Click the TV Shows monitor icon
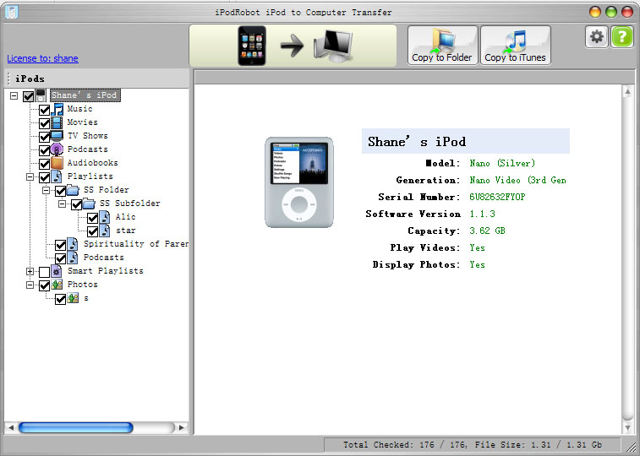The image size is (640, 456). (x=57, y=136)
